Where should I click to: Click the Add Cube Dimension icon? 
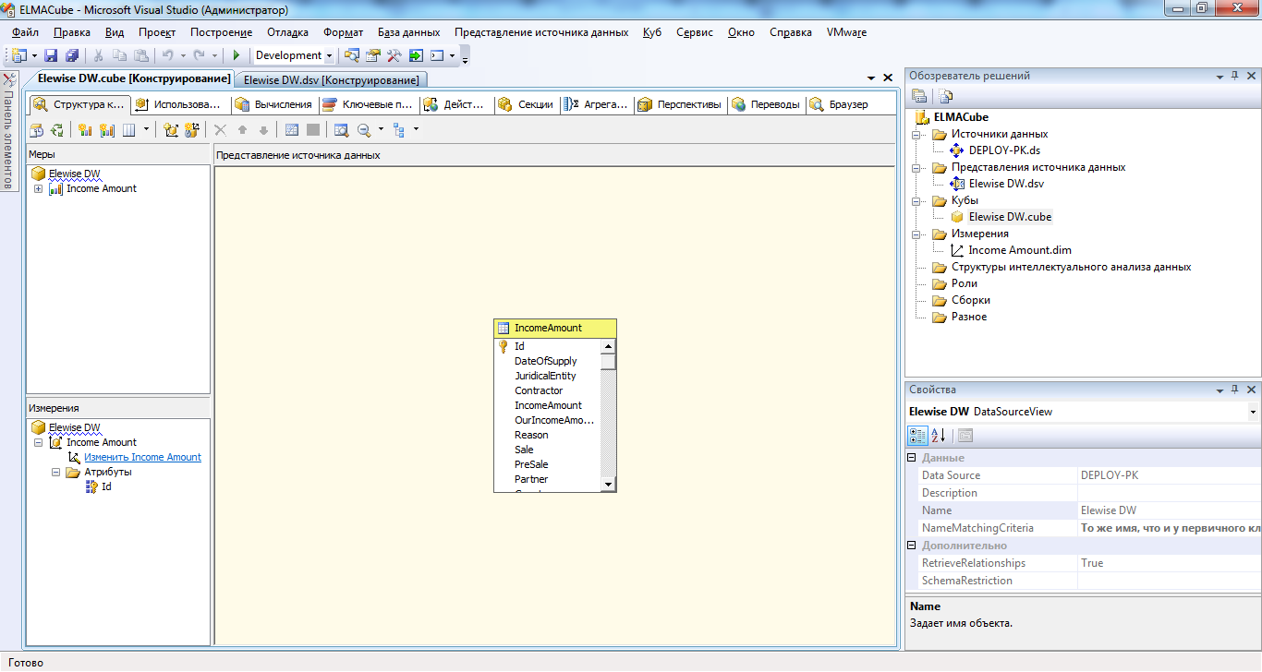click(171, 130)
